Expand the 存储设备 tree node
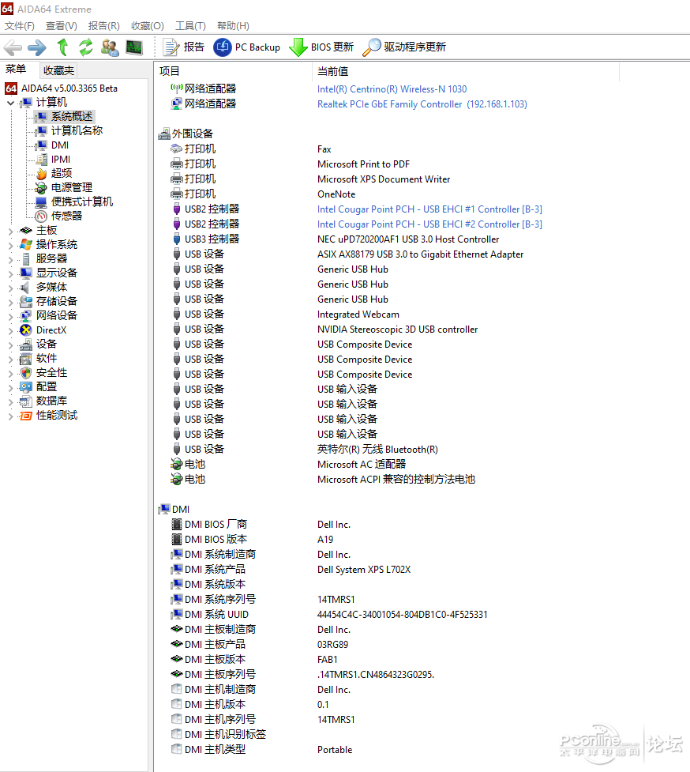 pyautogui.click(x=10, y=302)
